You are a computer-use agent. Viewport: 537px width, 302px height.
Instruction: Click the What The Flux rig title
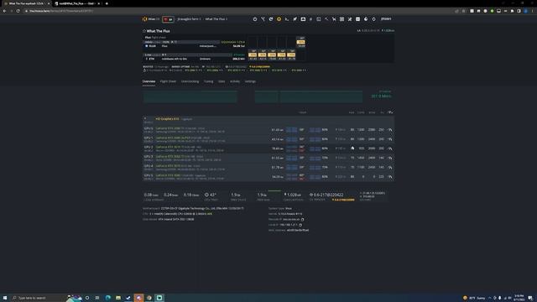(159, 31)
